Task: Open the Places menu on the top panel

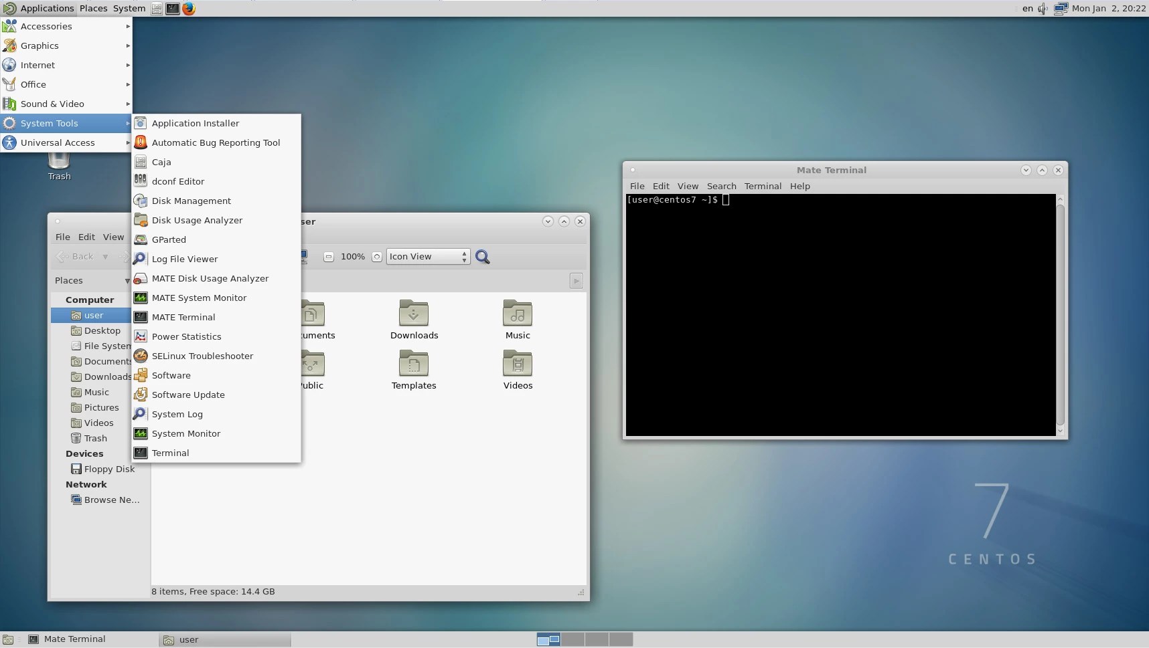Action: coord(93,9)
